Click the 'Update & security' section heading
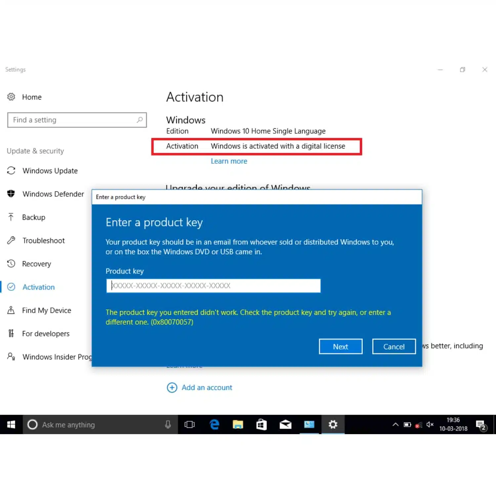The height and width of the screenshot is (496, 496). coord(35,151)
